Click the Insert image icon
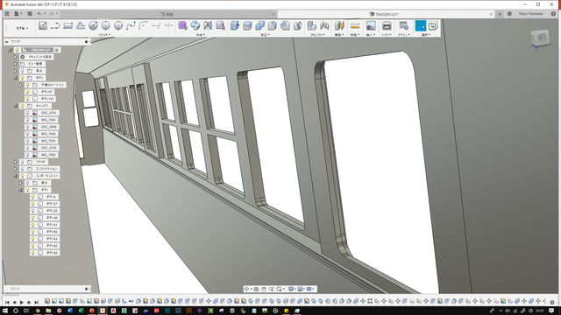Screen dimensions: 561x315 [x=371, y=25]
